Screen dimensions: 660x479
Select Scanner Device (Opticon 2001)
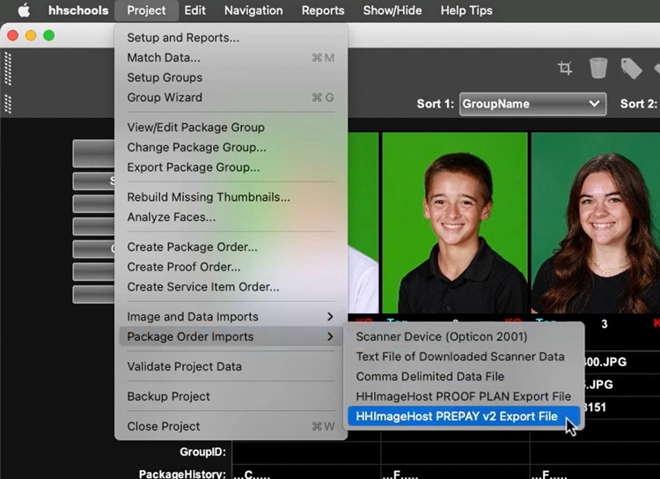464,336
